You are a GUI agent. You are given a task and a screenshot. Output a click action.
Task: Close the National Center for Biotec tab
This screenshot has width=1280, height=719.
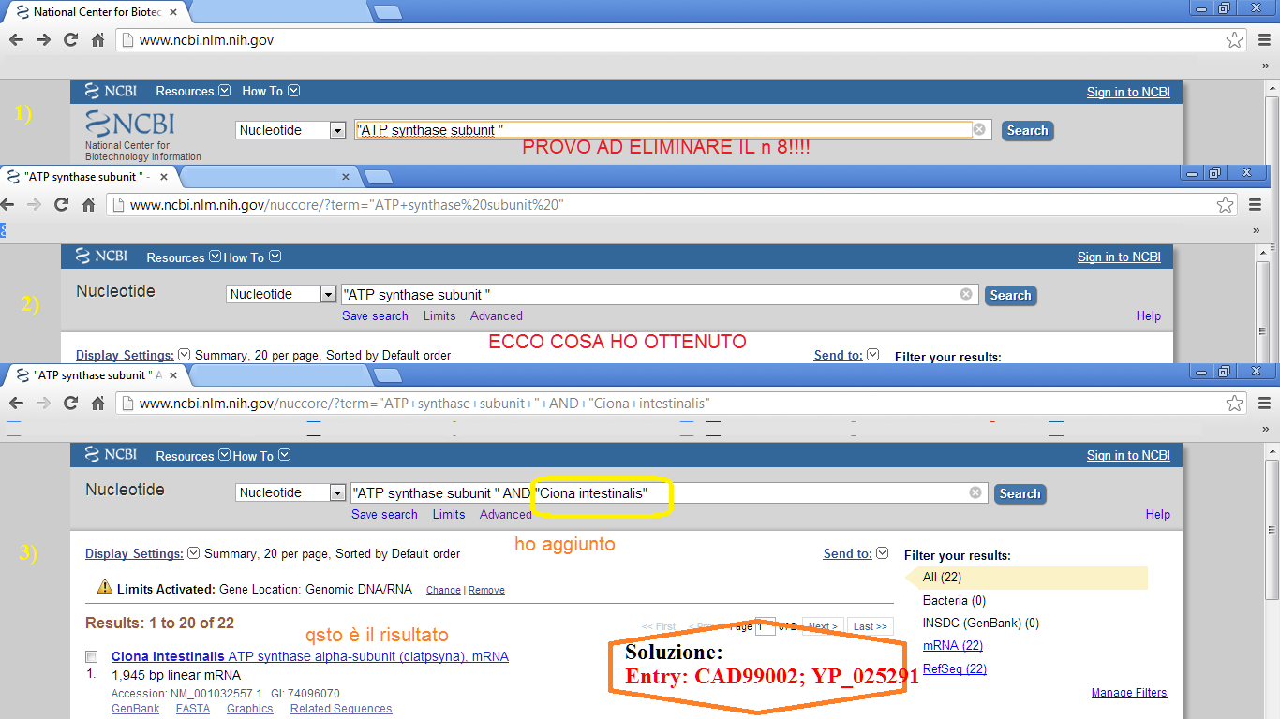(x=173, y=12)
